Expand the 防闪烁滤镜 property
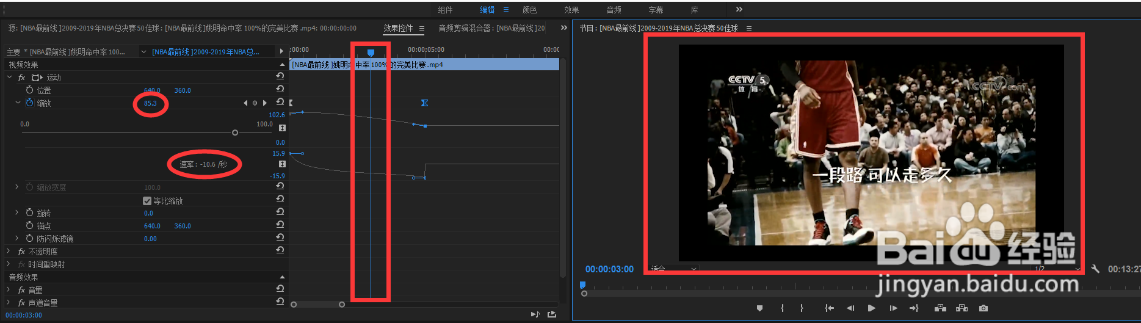The height and width of the screenshot is (323, 1141). [x=17, y=238]
